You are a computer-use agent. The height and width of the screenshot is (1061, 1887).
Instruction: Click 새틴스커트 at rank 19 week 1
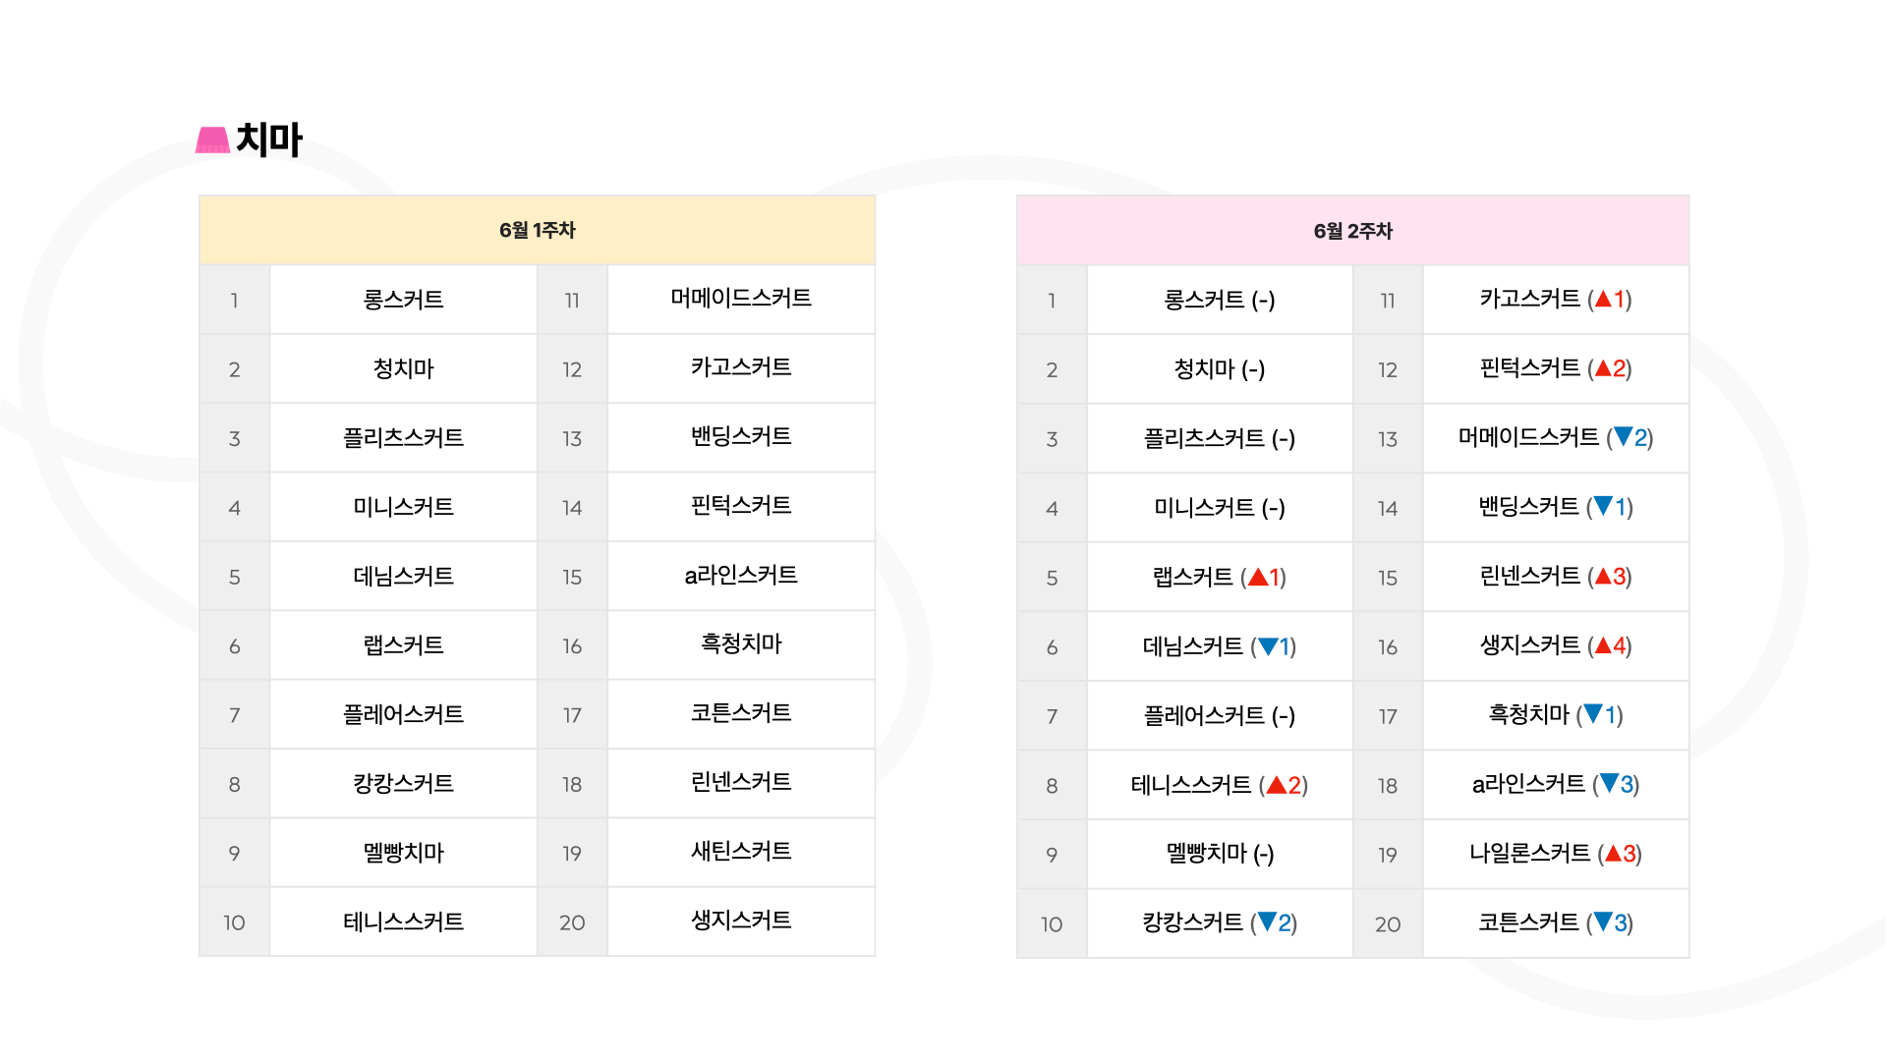coord(741,851)
